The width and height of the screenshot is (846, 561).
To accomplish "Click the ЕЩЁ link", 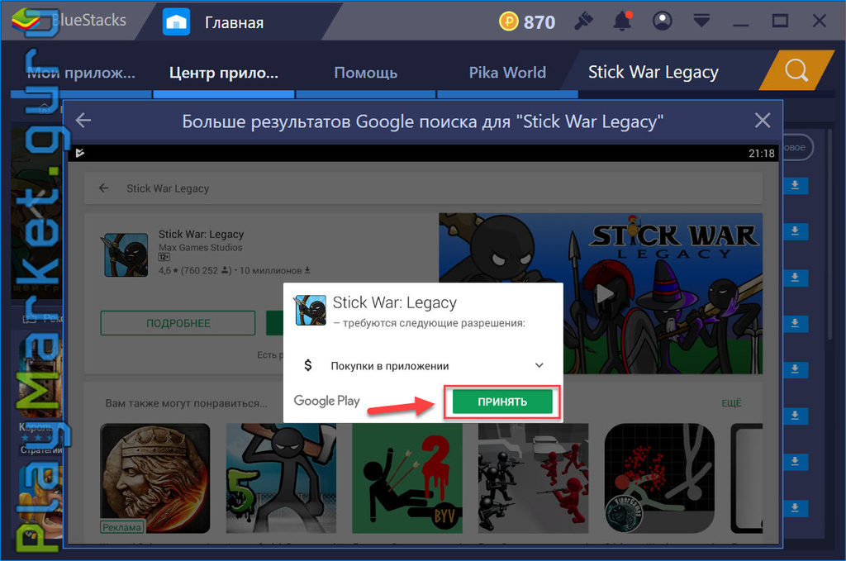I will [731, 403].
